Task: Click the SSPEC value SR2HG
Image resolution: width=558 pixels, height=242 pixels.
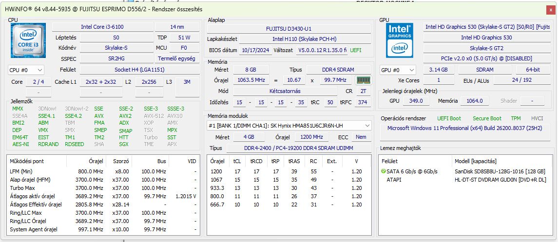Action: [116, 58]
